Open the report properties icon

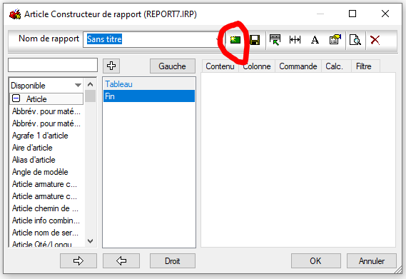coord(335,40)
